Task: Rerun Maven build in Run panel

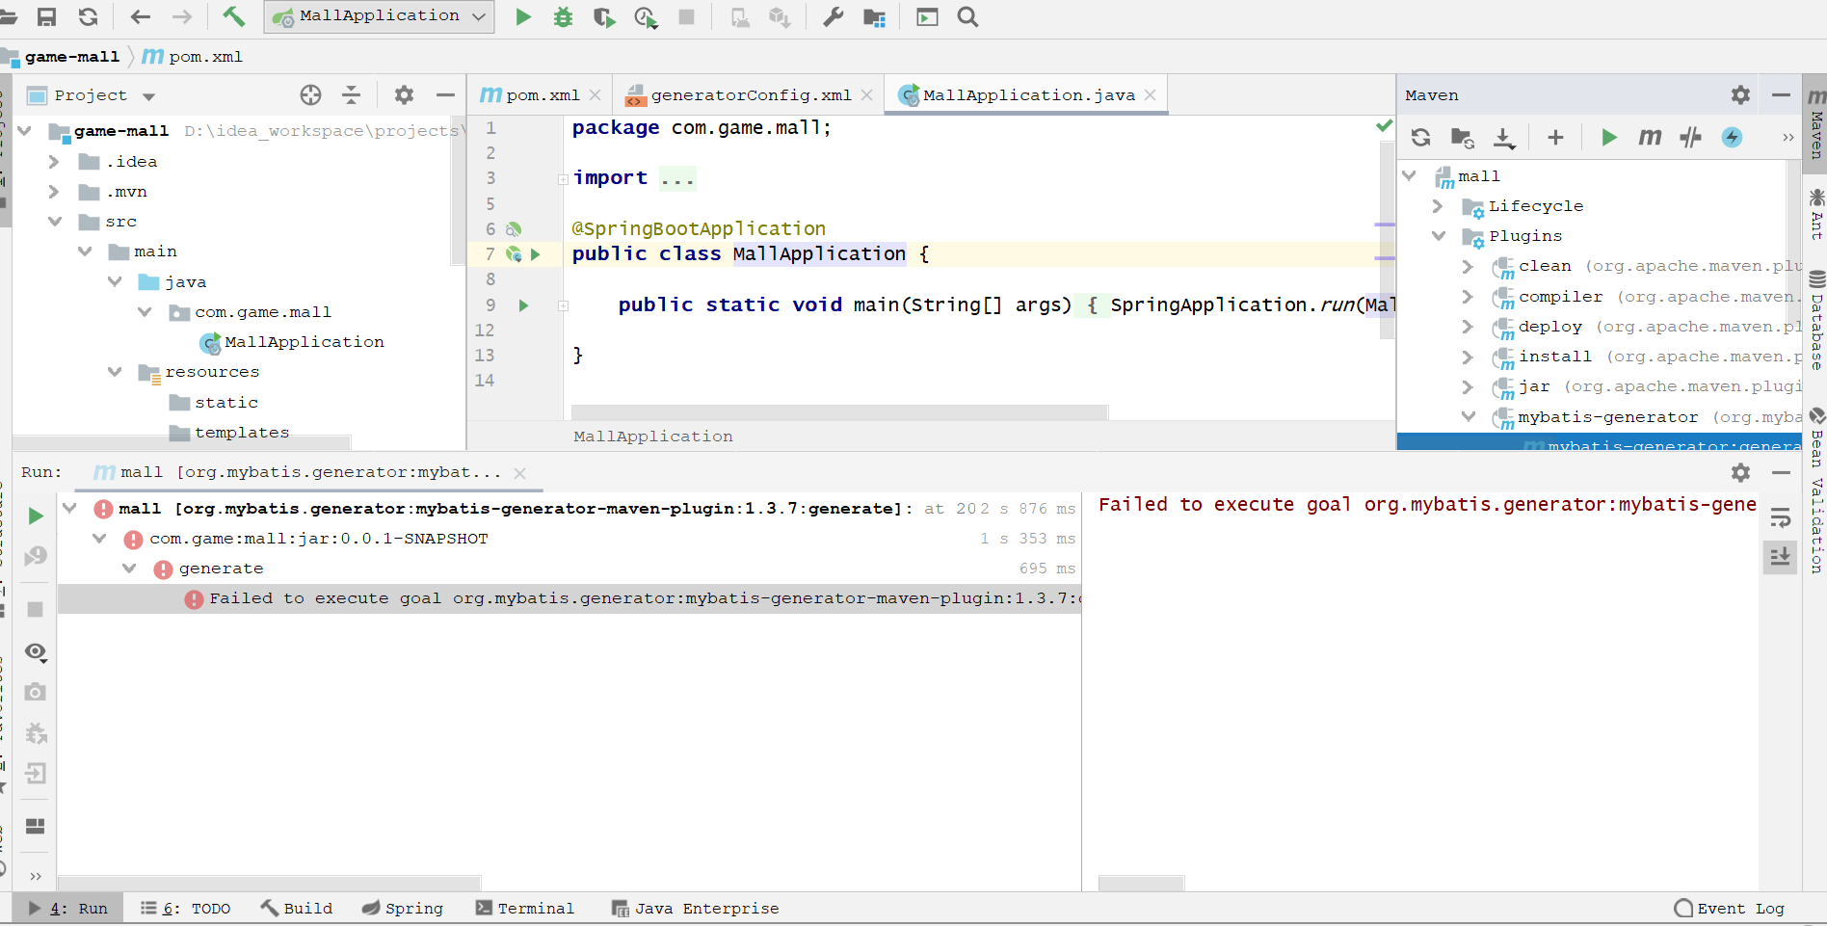Action: tap(36, 516)
